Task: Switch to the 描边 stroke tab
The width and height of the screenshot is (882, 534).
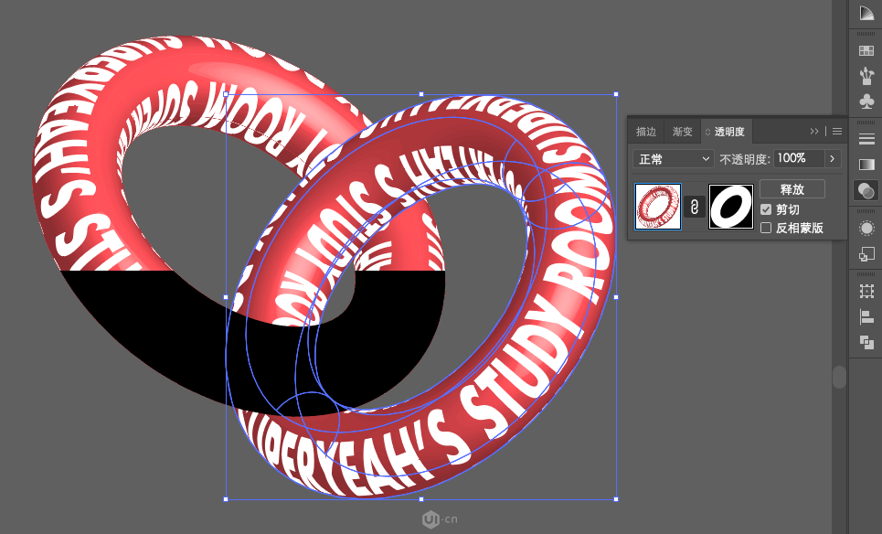Action: point(646,131)
